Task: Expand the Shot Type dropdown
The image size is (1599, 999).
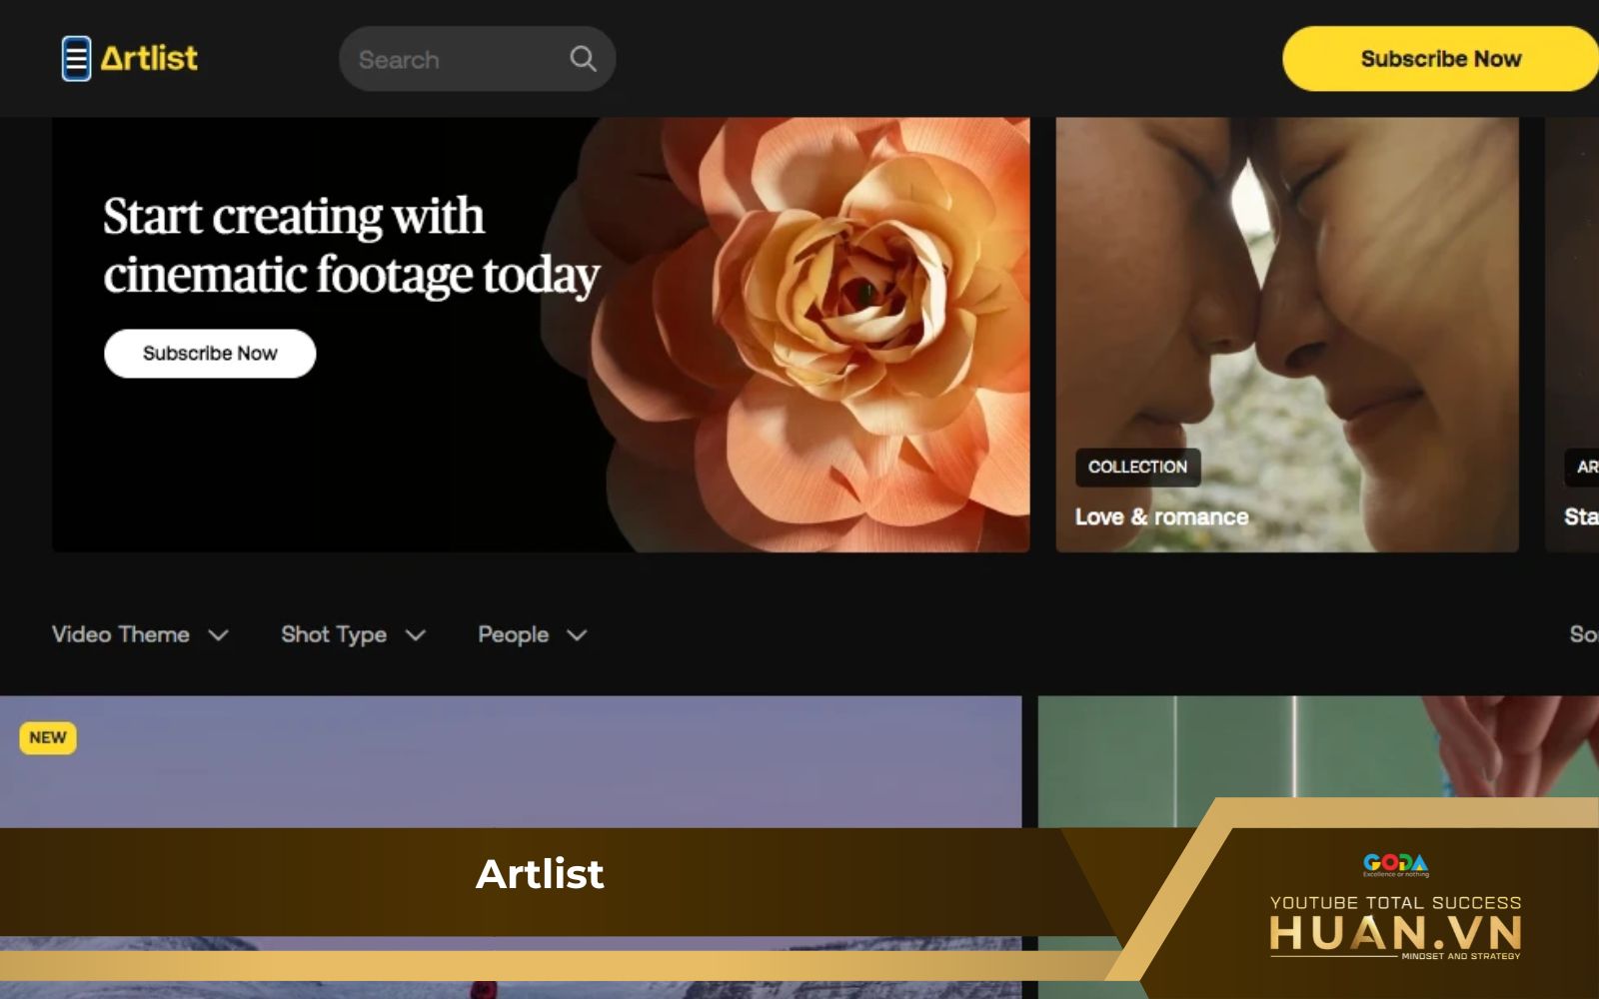Action: (x=354, y=634)
